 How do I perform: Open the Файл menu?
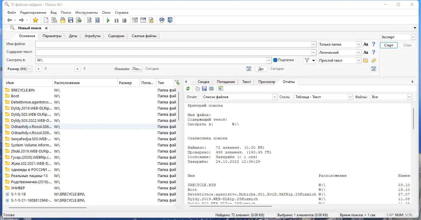coord(12,13)
